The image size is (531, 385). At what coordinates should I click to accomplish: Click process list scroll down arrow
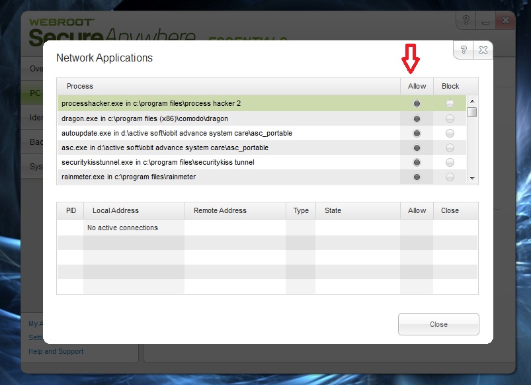click(472, 178)
